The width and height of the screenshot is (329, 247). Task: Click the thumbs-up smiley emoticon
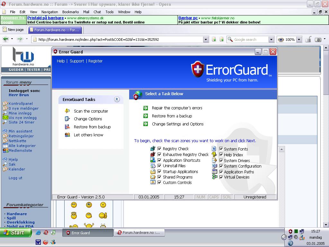[x=103, y=215]
